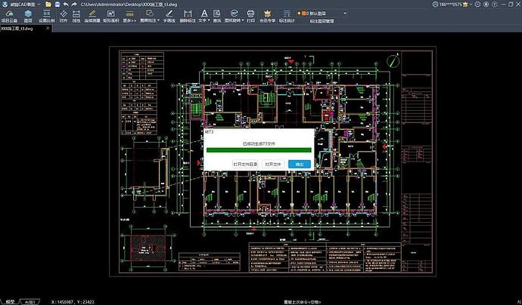This screenshot has height=305, width=522.
Task: Click the green conversion progress bar
Action: pyautogui.click(x=259, y=150)
